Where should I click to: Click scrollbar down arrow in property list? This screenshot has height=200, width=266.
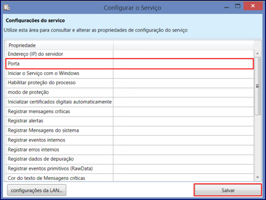[x=257, y=178]
